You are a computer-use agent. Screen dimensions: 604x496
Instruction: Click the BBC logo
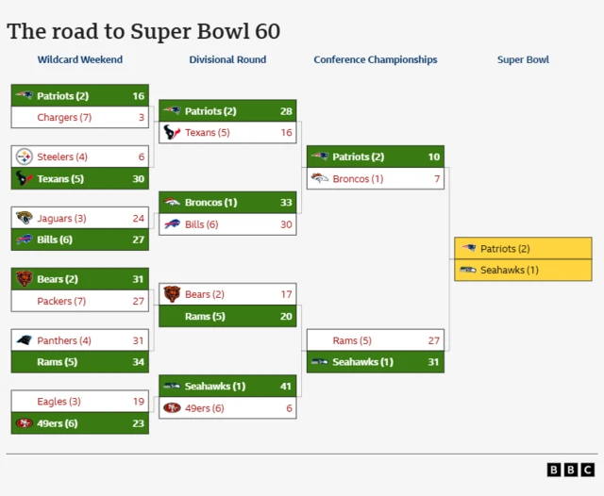(570, 470)
